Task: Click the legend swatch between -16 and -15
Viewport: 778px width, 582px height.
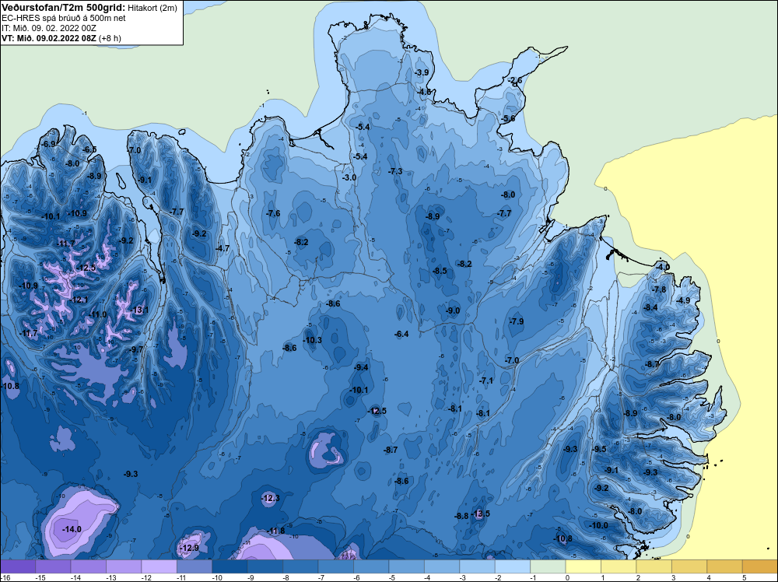Action: pyautogui.click(x=18, y=566)
